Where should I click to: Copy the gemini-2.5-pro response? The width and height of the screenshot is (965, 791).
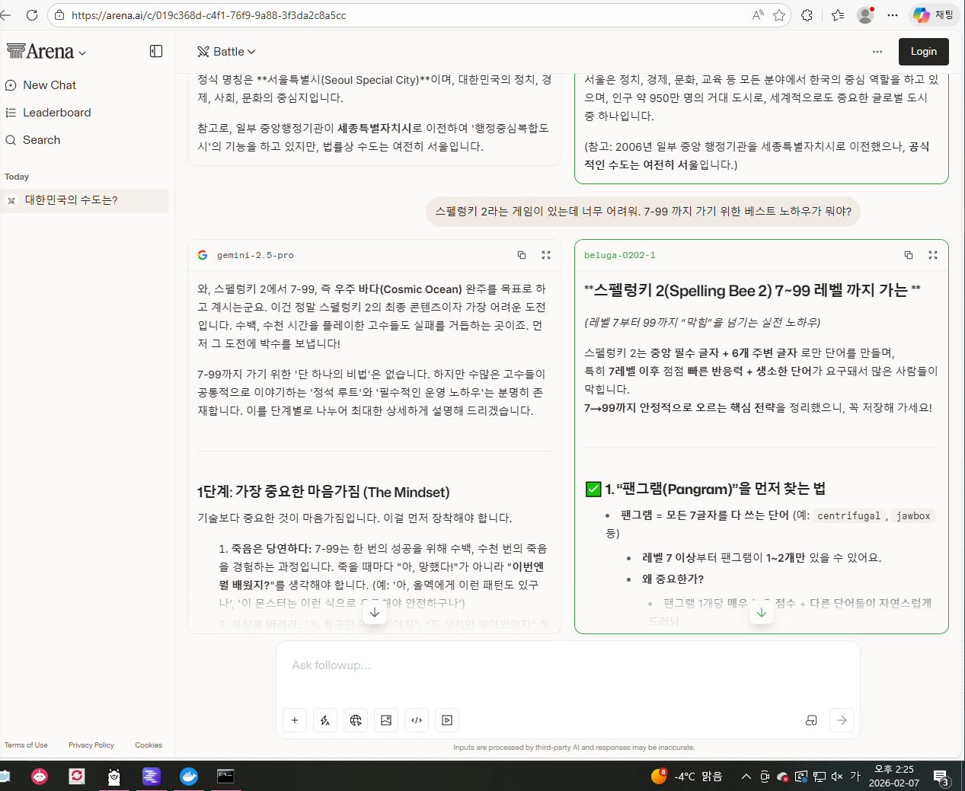pyautogui.click(x=522, y=255)
